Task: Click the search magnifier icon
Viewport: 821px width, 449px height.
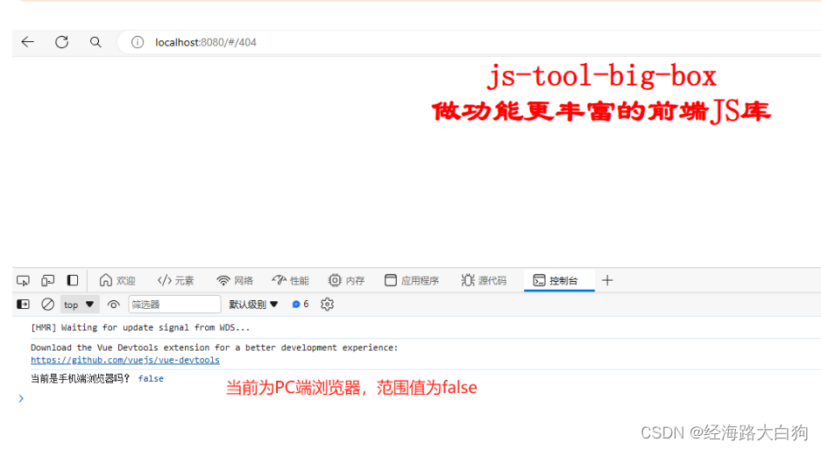Action: (x=96, y=42)
